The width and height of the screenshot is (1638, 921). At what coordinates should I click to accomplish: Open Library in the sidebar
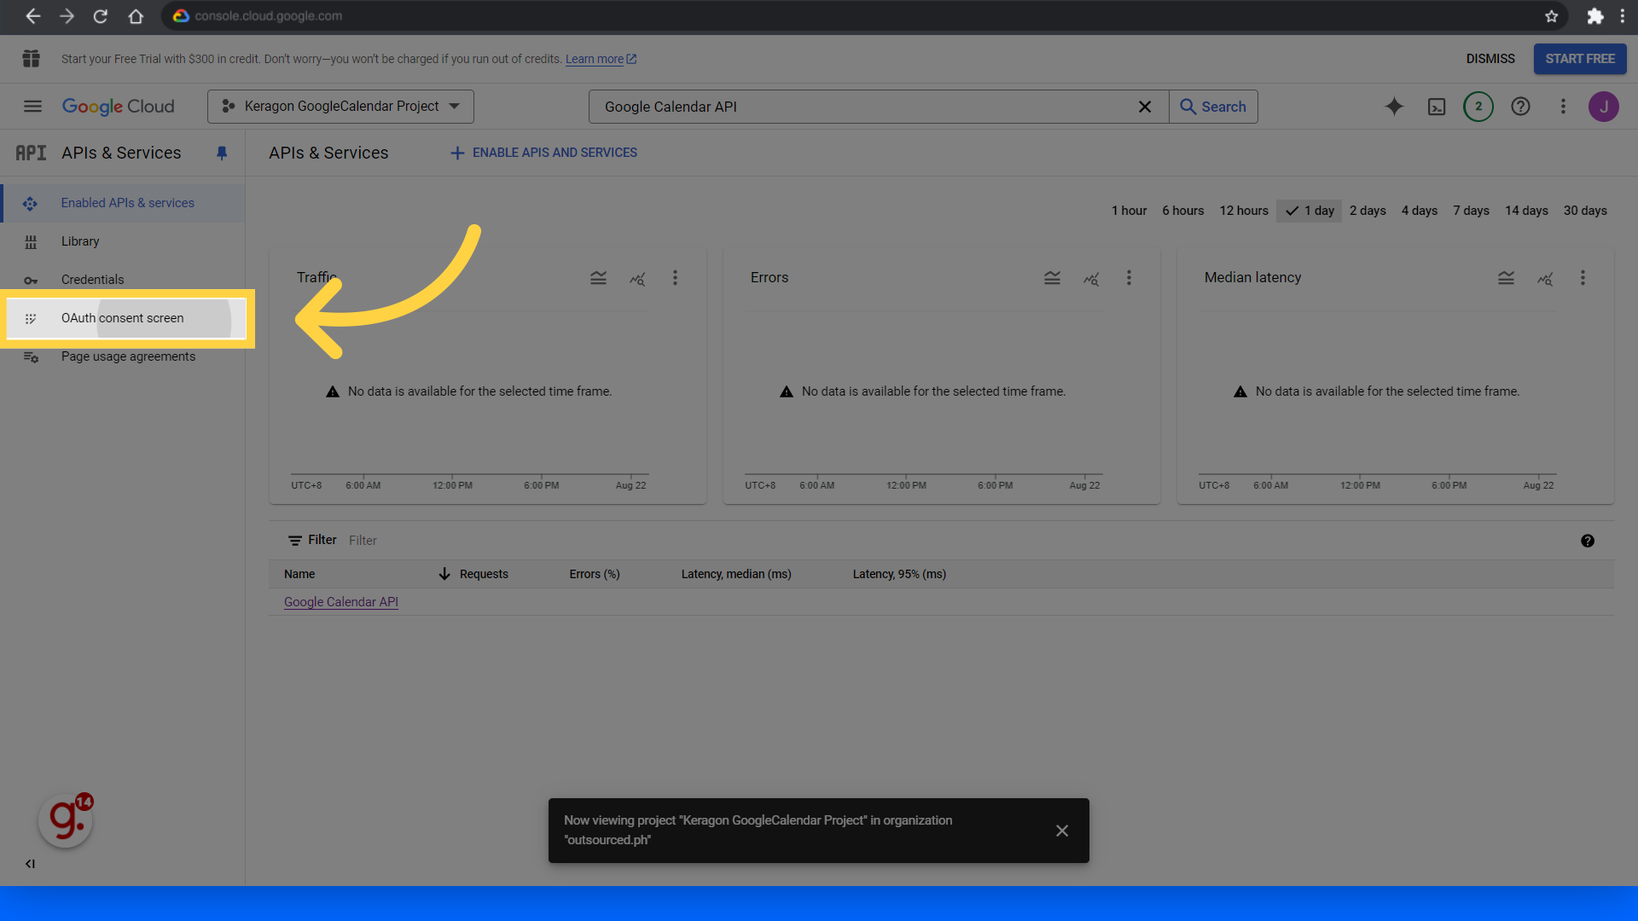point(123,241)
